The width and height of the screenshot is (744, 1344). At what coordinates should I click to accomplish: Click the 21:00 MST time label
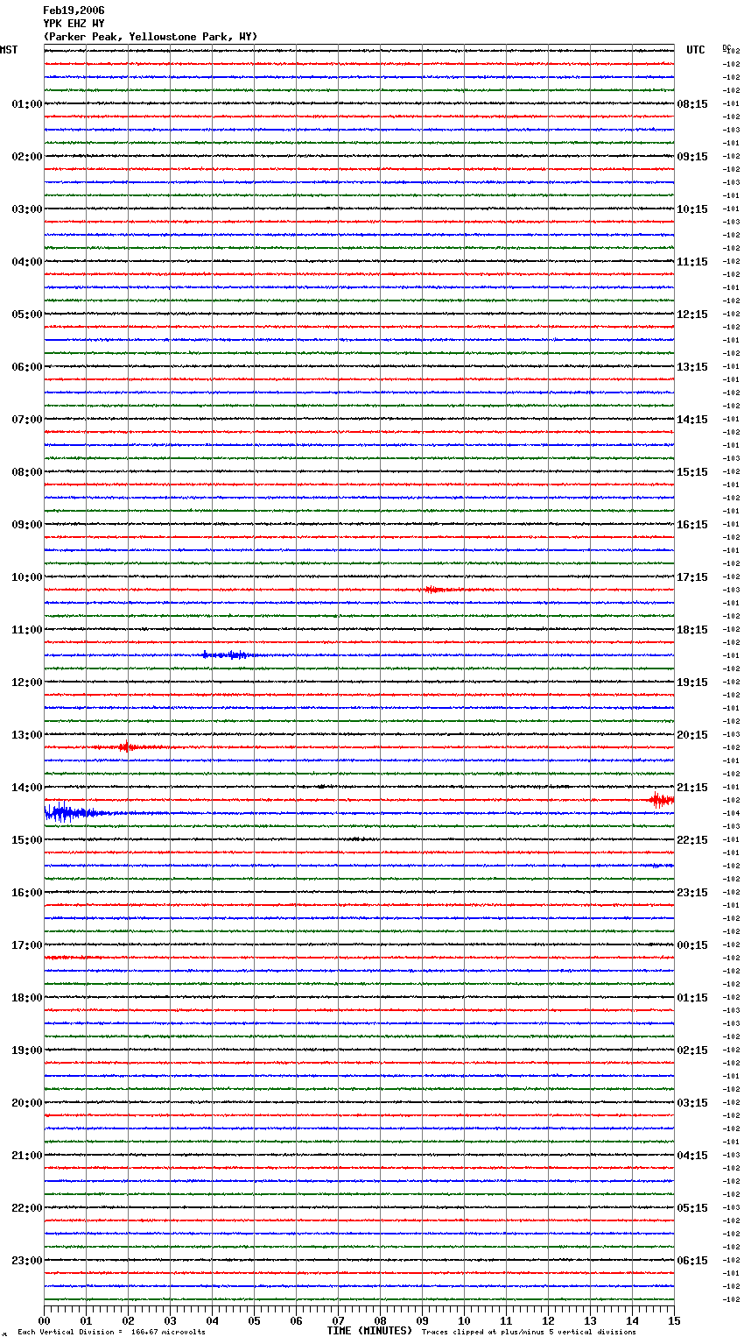(27, 1156)
